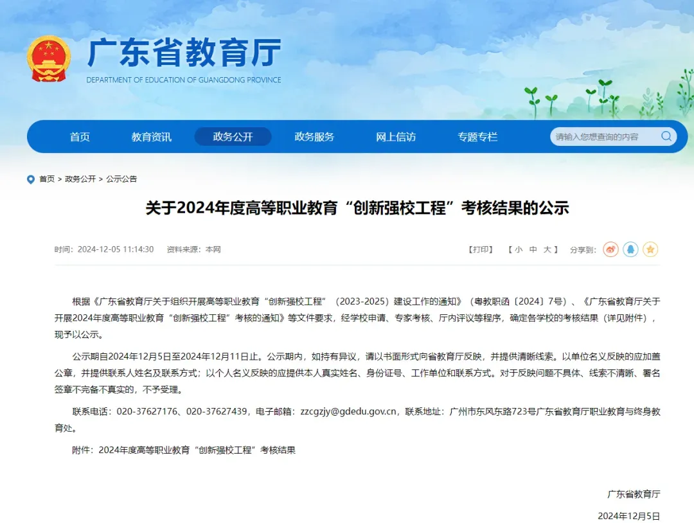Share to QZone with the star icon
This screenshot has height=523, width=694.
pyautogui.click(x=650, y=249)
